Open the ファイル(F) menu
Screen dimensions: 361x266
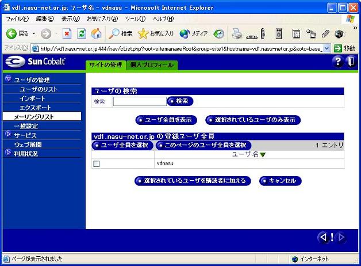(x=17, y=19)
